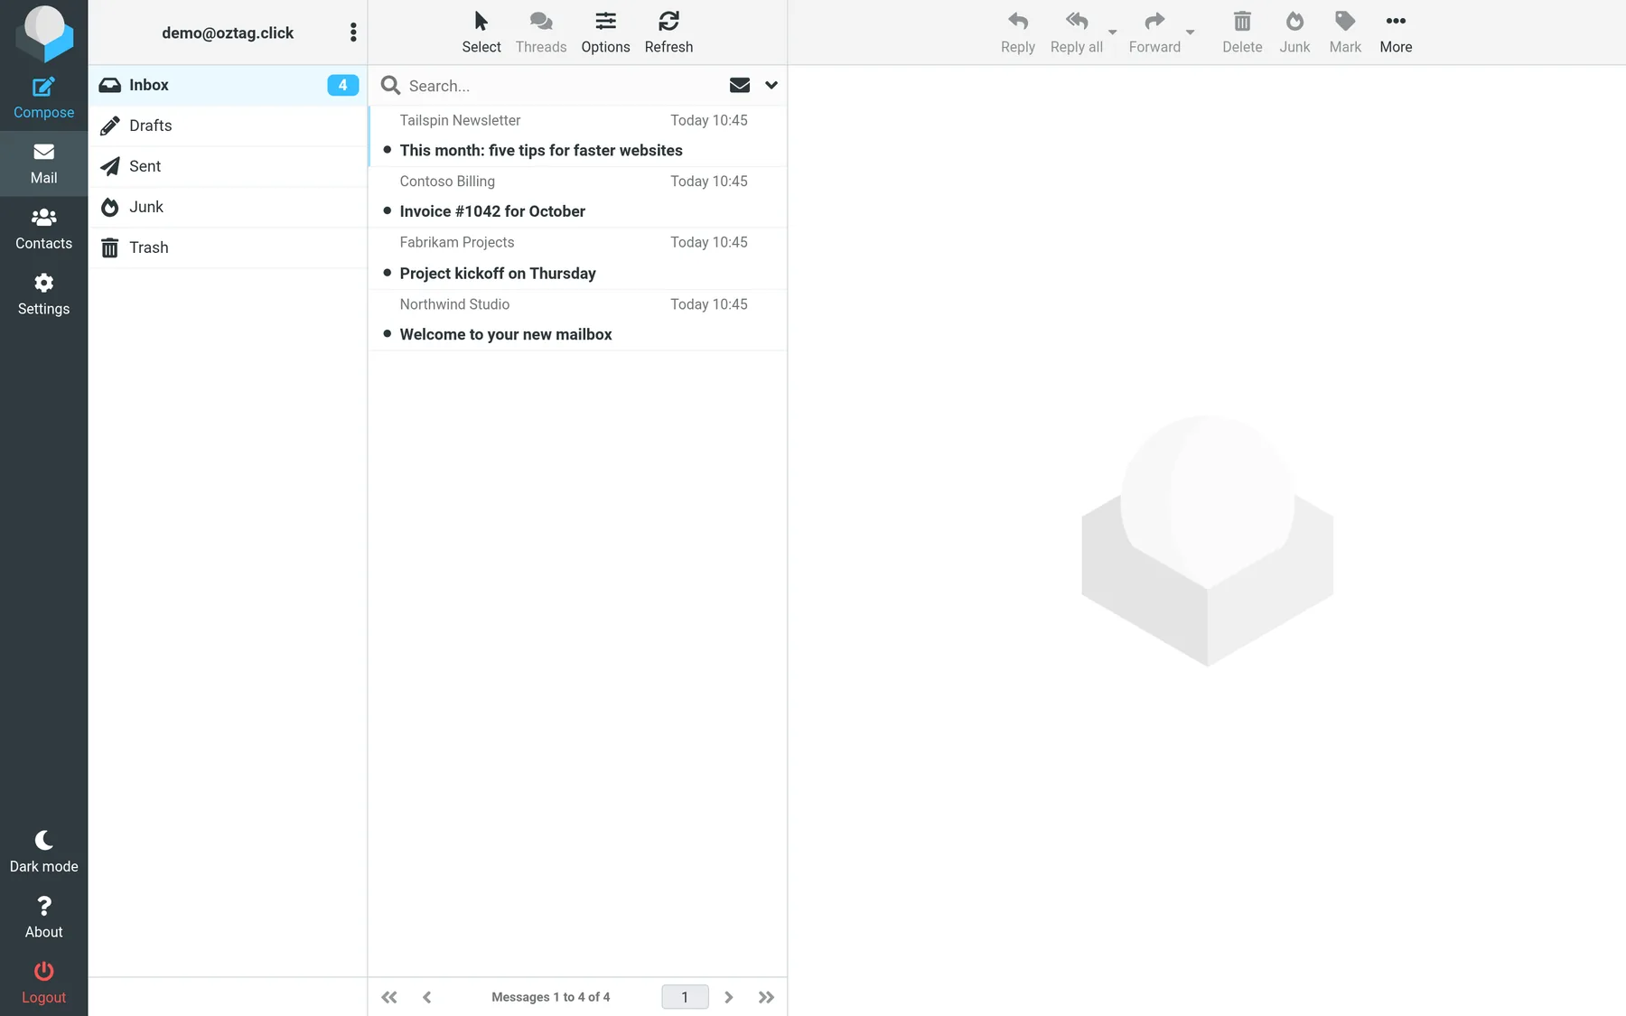Open the Trash folder
Screen dimensions: 1626x1016
(228, 247)
